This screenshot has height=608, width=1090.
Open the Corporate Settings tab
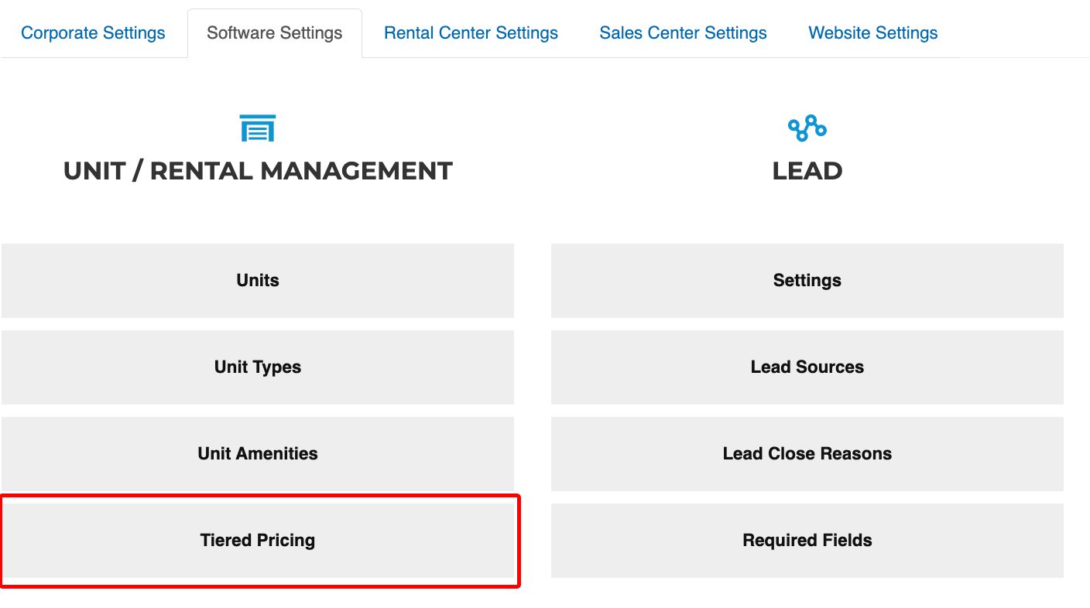click(93, 33)
